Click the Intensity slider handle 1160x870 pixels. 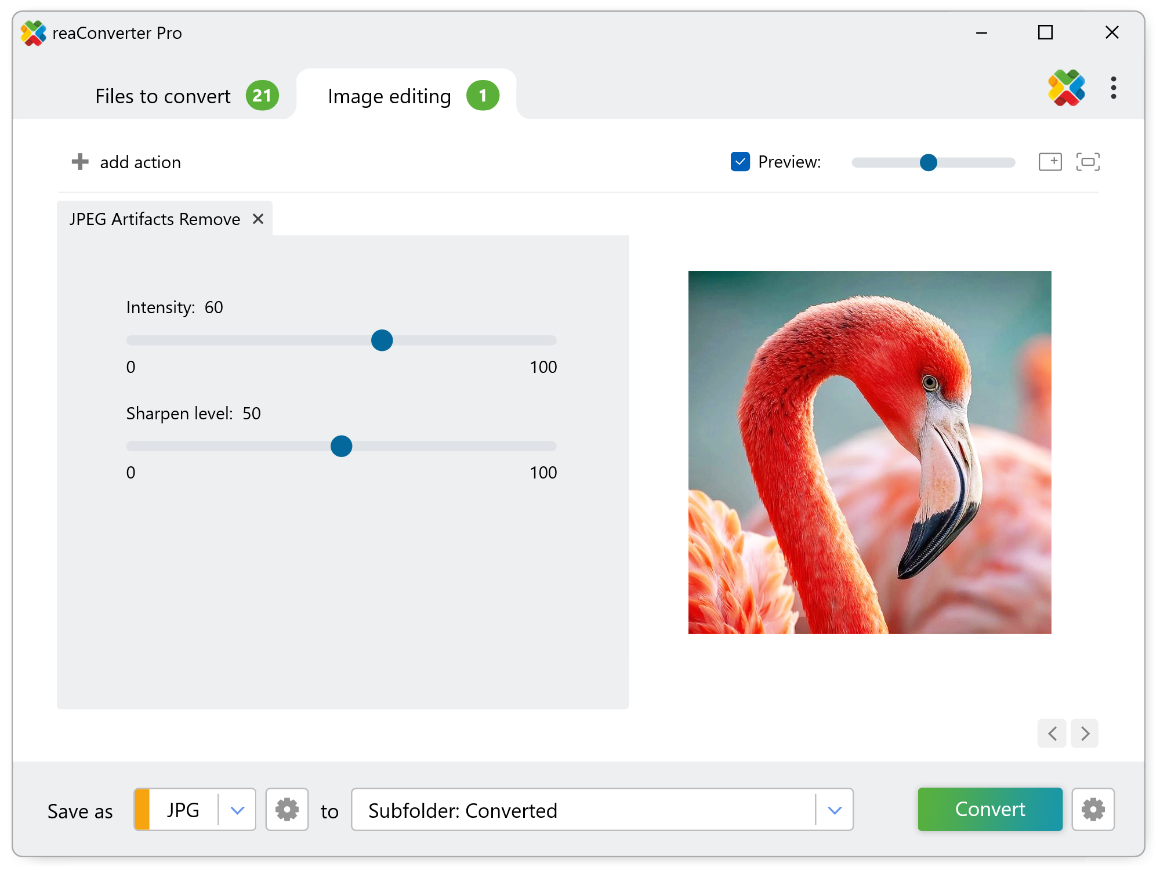click(382, 340)
